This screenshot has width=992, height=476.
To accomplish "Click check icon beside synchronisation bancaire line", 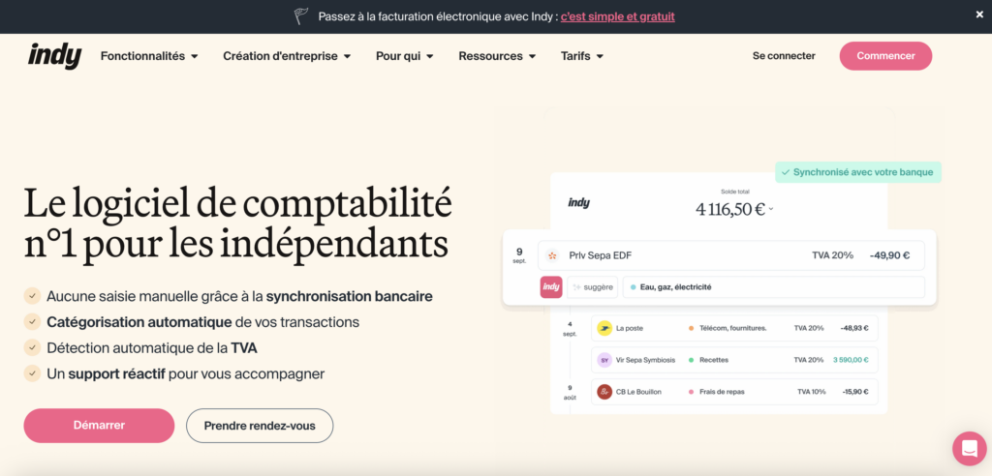I will pyautogui.click(x=32, y=296).
